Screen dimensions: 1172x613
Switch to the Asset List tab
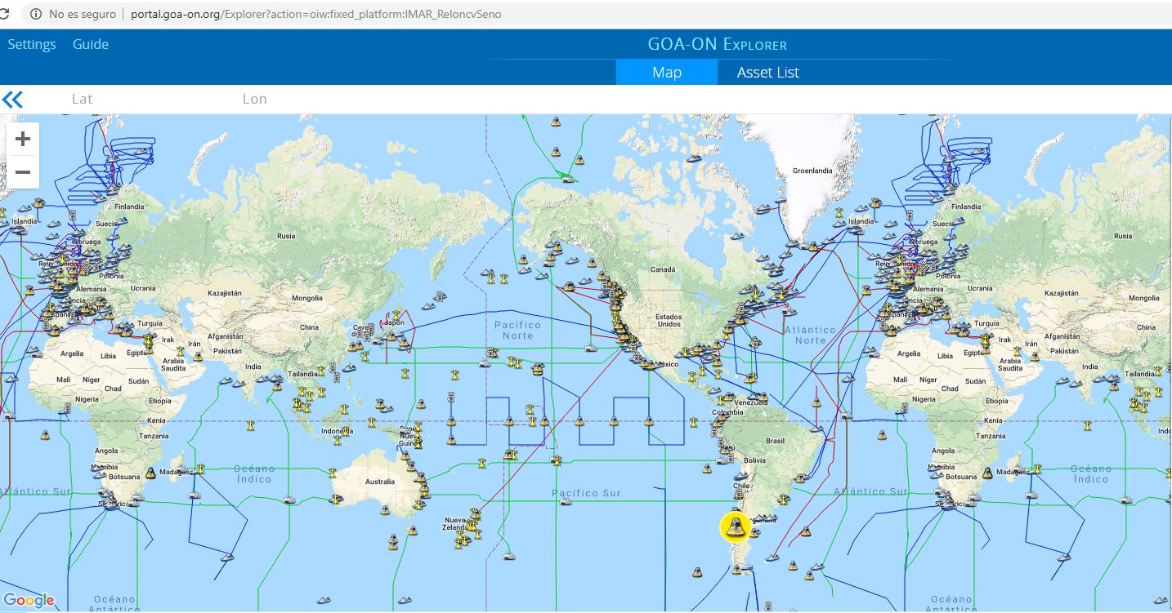tap(767, 73)
